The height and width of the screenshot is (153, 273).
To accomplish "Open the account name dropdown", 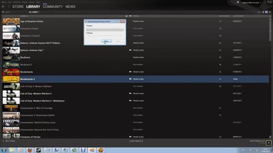I will [x=252, y=3].
